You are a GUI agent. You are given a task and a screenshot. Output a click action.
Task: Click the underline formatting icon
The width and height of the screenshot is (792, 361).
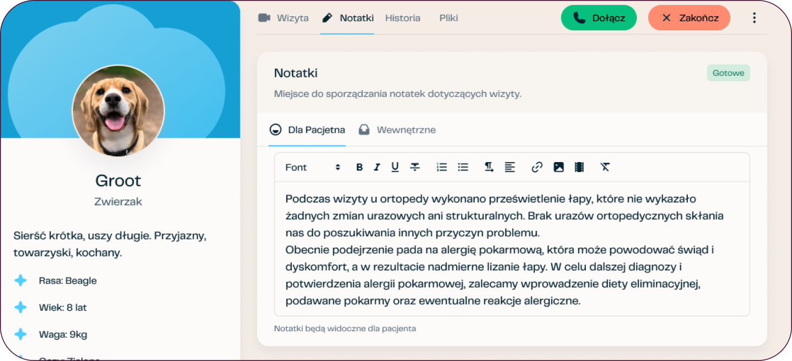click(x=395, y=167)
